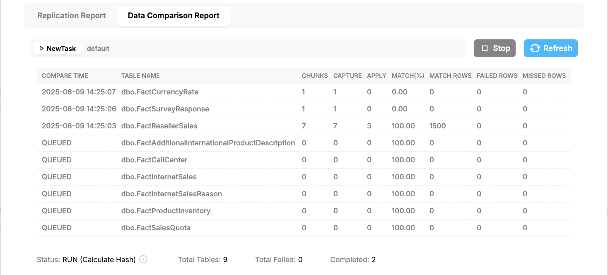Screen dimensions: 608x275
Task: Select the dbo.FactSurveyResponse table name
Action: tap(165, 109)
